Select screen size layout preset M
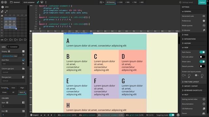 (189, 75)
